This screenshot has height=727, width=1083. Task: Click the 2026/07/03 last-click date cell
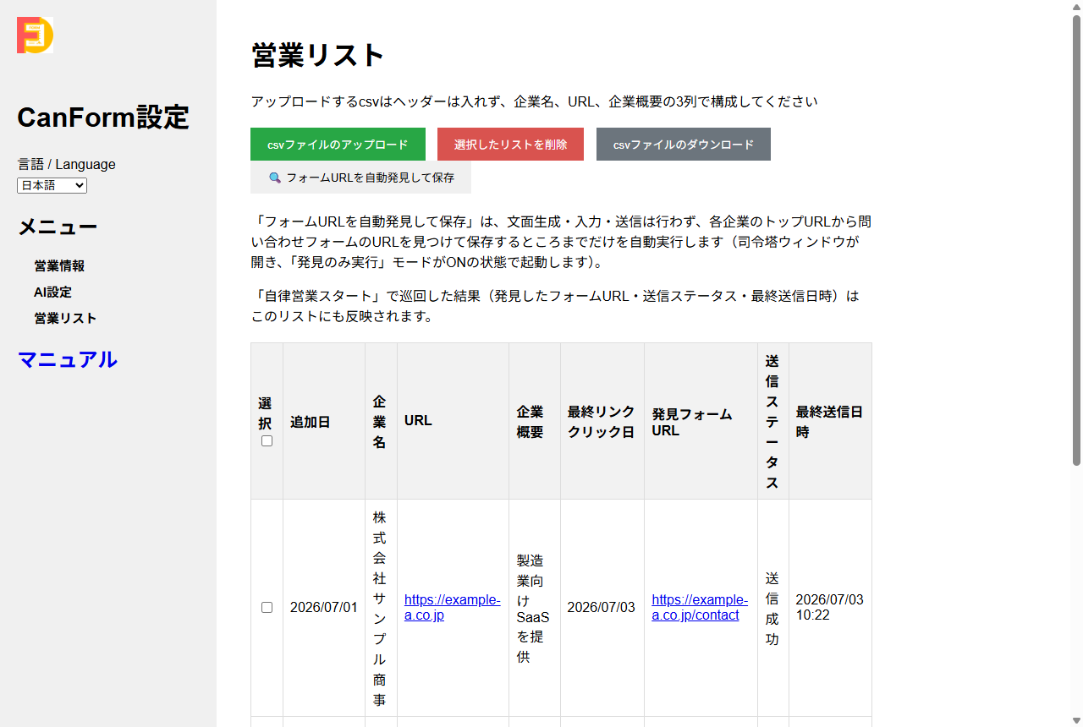[x=602, y=608]
